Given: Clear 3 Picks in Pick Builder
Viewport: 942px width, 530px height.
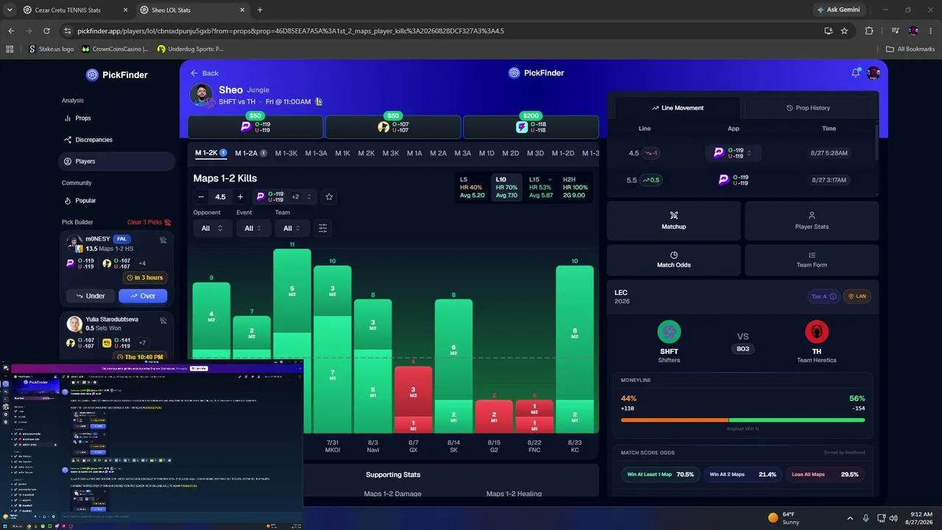Looking at the screenshot, I should (x=149, y=222).
